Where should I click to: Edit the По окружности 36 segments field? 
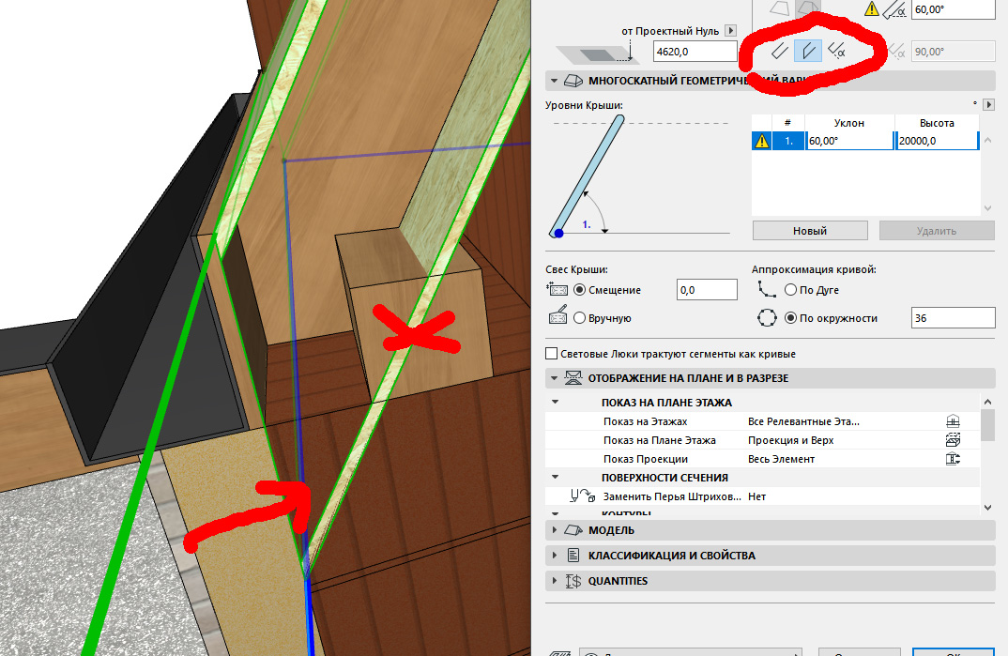(953, 318)
